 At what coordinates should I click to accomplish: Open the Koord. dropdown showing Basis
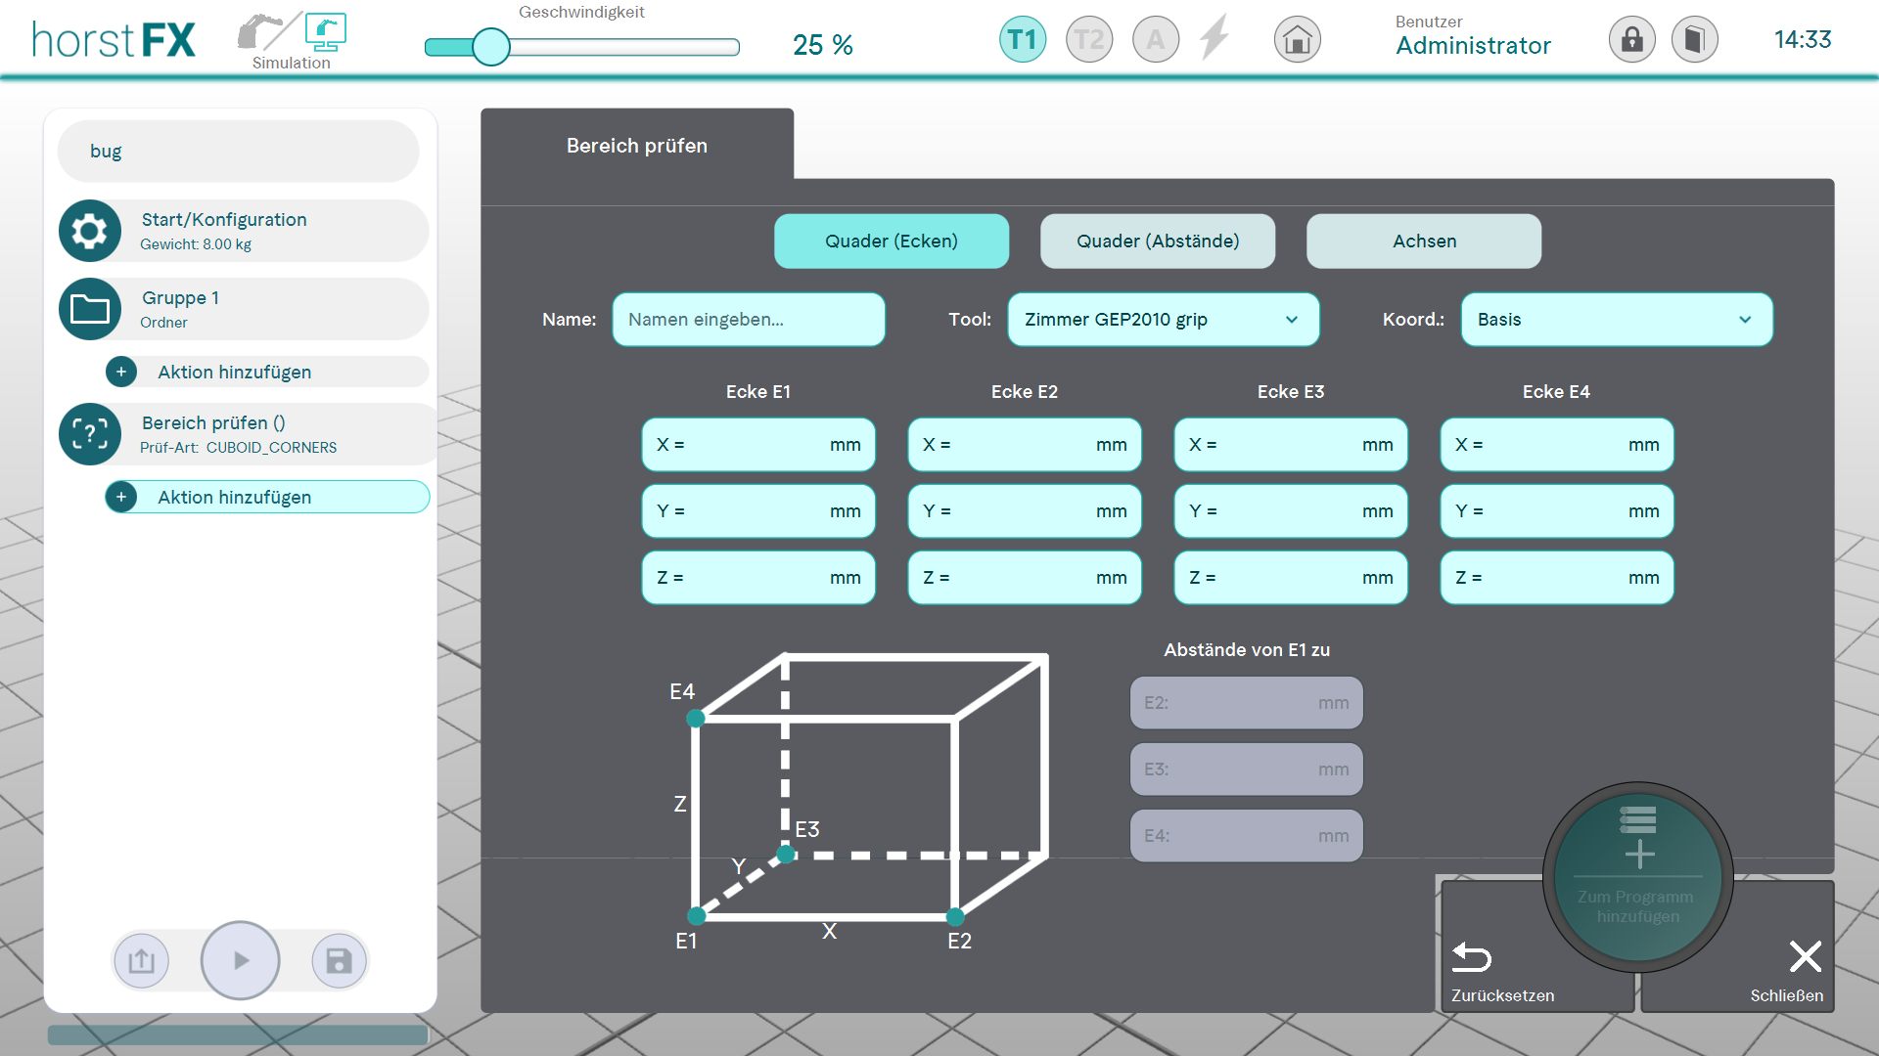[x=1616, y=320]
